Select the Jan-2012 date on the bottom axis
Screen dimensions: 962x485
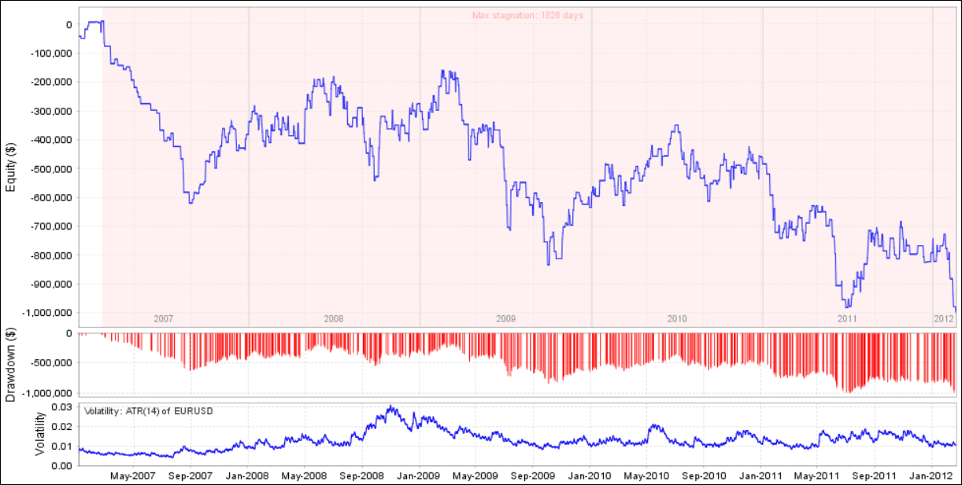pos(932,476)
